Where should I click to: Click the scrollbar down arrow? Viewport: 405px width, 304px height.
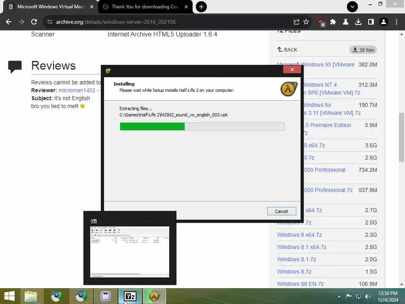pos(401,285)
